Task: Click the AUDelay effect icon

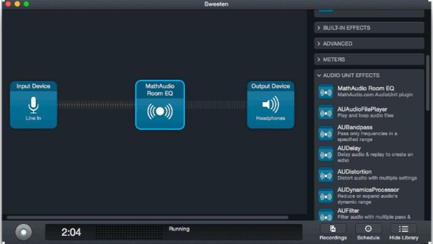Action: [325, 154]
